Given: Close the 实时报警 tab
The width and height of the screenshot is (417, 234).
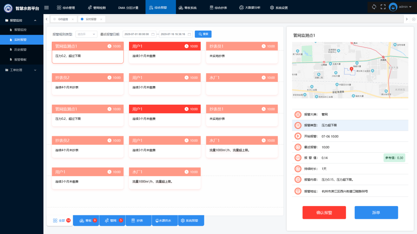Looking at the screenshot, I should coord(101,19).
